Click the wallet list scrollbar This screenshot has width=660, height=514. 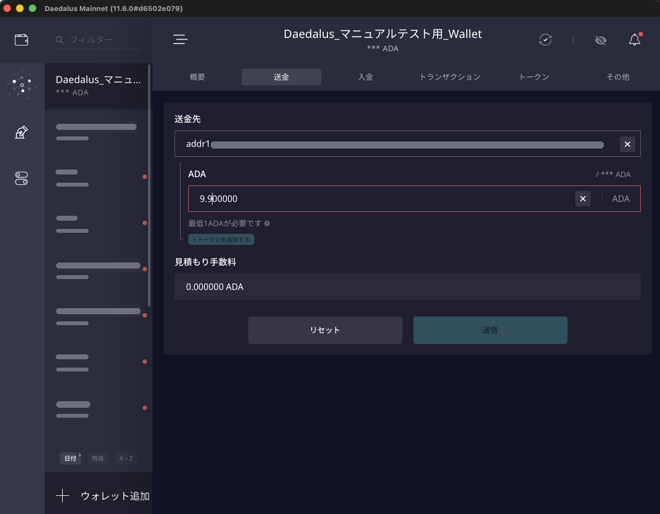coord(149,185)
